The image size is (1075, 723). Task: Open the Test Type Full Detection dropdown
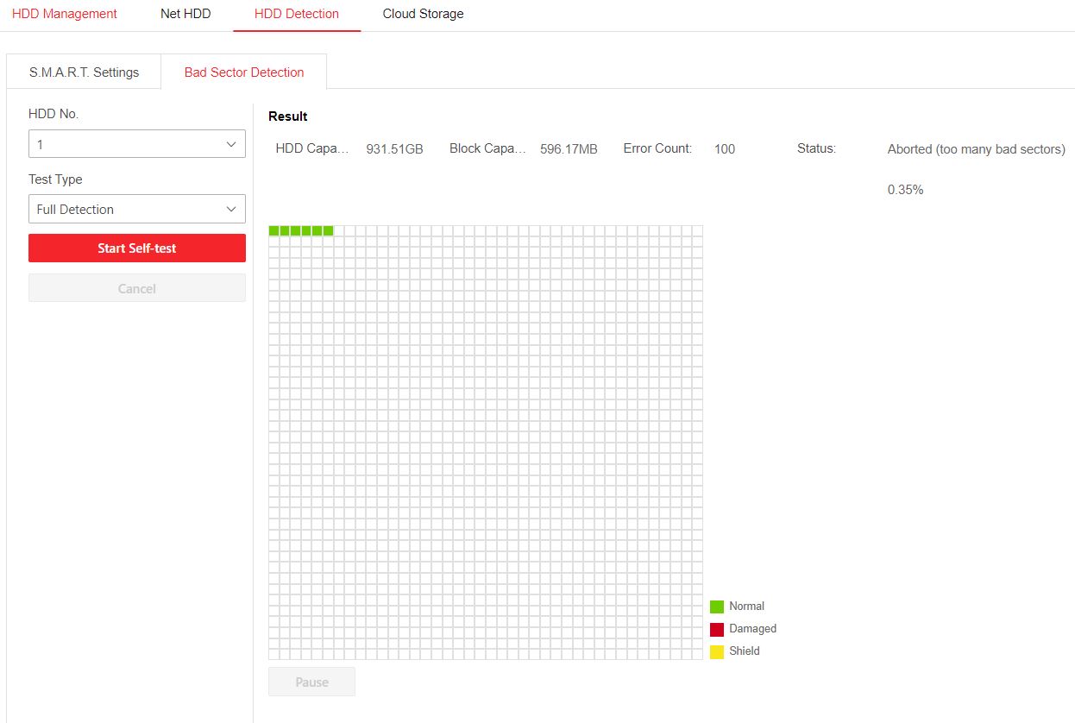(x=137, y=209)
